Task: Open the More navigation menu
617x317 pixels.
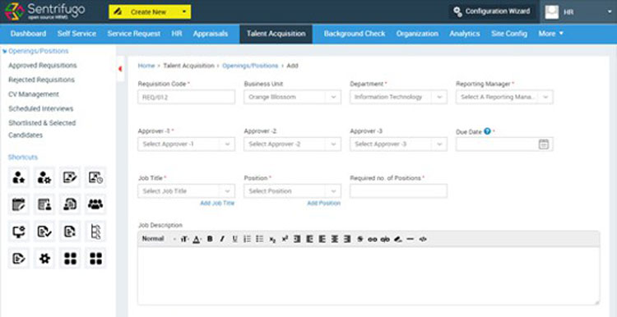Action: (550, 34)
